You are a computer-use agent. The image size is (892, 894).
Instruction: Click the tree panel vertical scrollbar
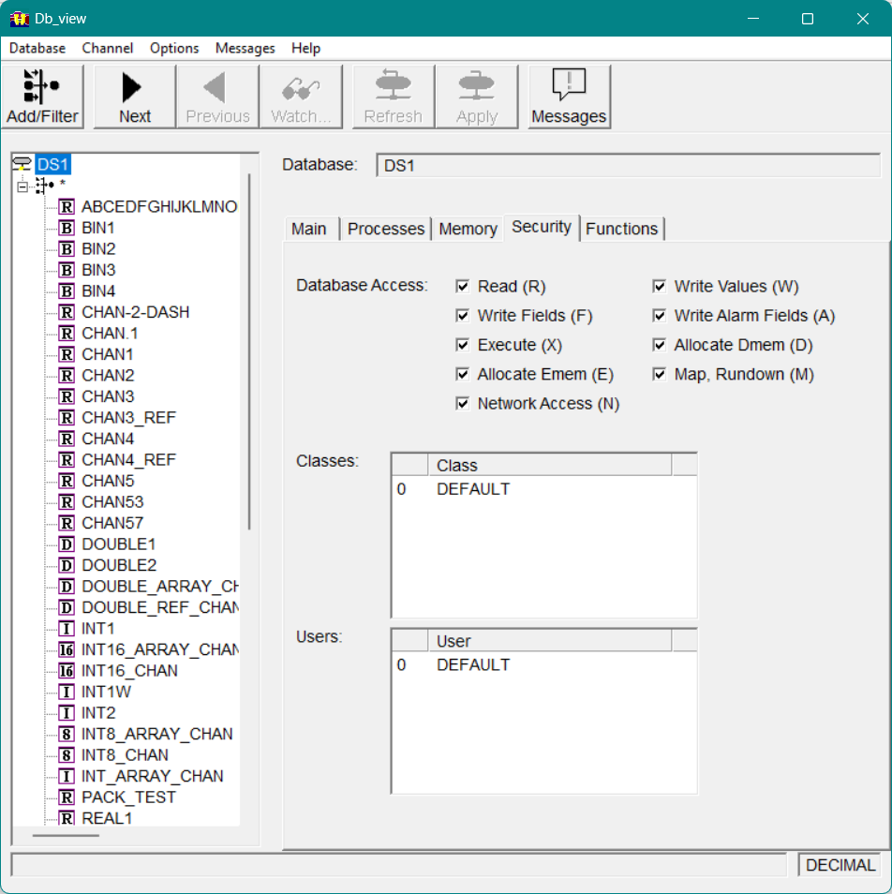point(249,351)
